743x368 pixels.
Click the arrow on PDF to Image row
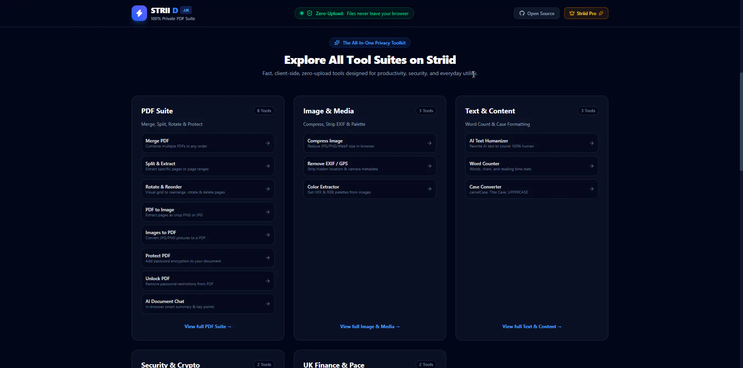[x=268, y=212]
